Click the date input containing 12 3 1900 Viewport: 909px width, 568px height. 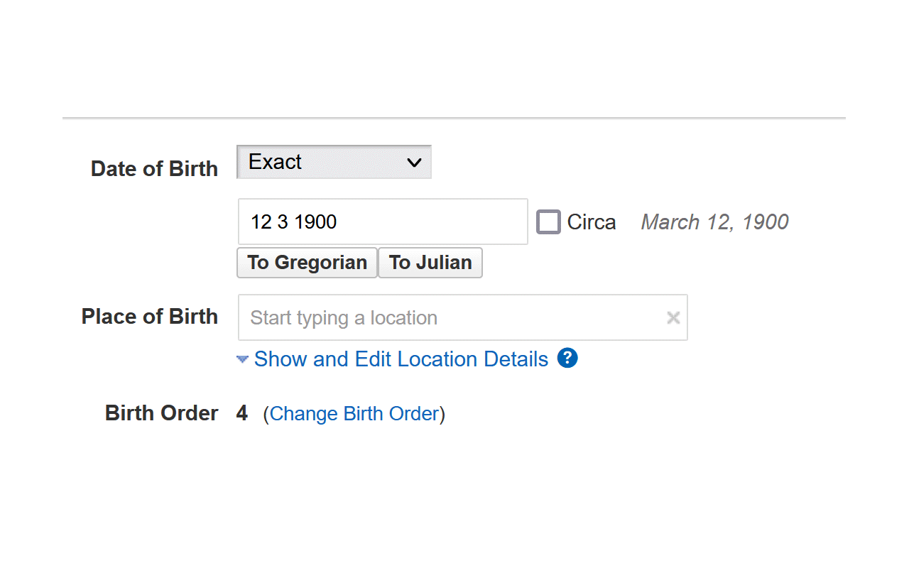coord(382,222)
